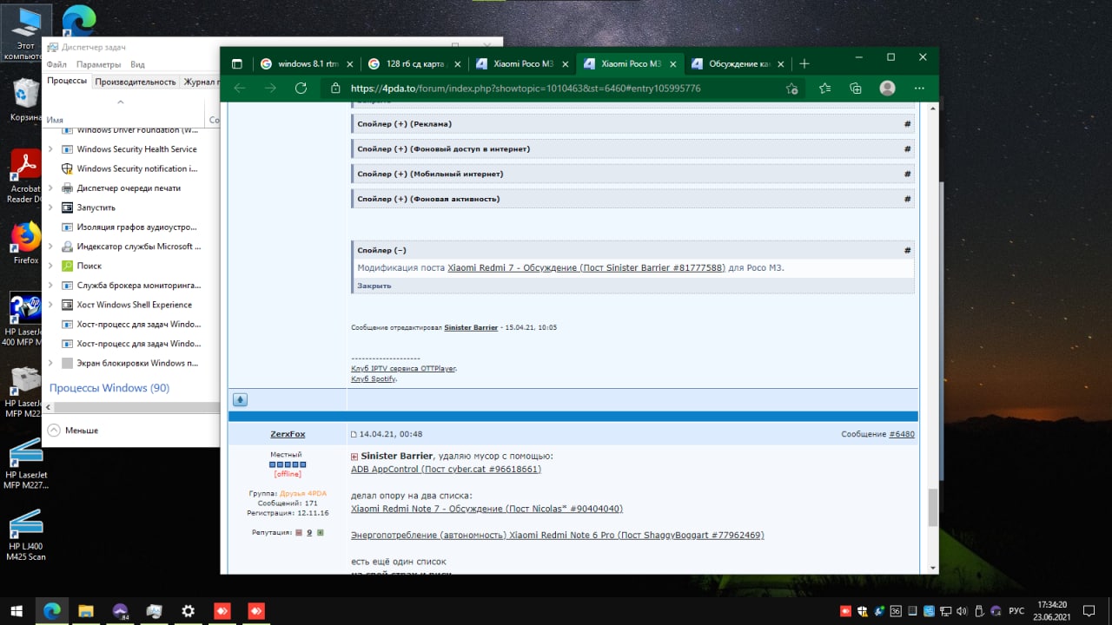Open link 'Xiaomi Redmi 7 - Обсуждение'
The image size is (1112, 625).
point(586,268)
